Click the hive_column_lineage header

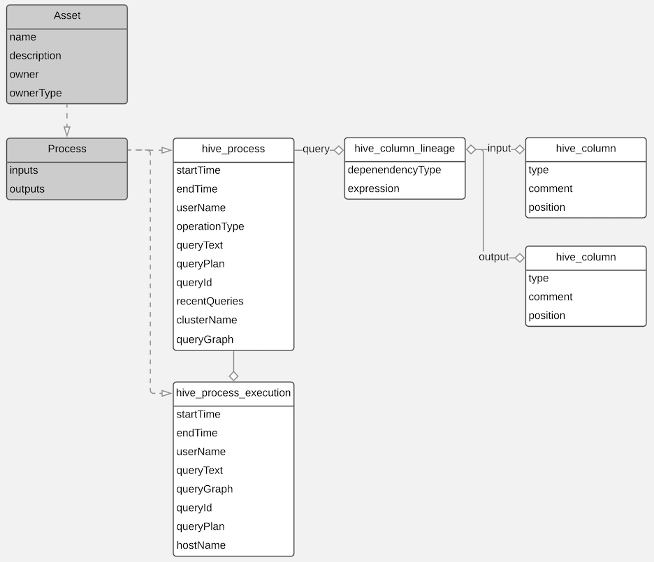tap(405, 148)
